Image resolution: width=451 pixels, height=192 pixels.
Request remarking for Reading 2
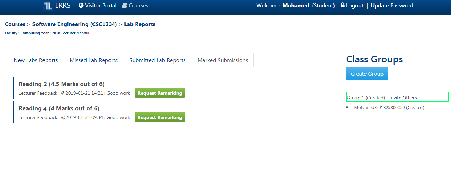pos(160,93)
